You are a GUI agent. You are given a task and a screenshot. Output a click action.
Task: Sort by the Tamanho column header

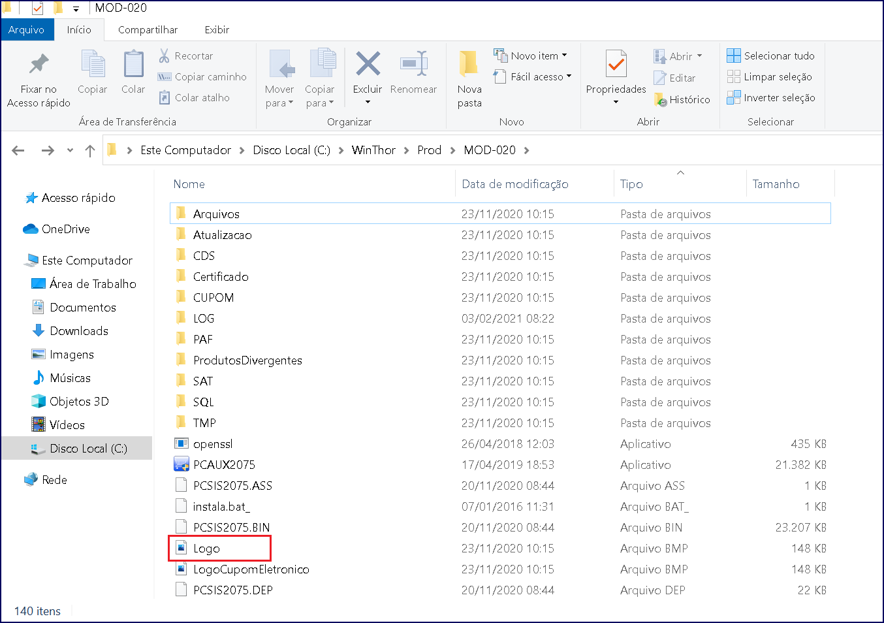776,184
